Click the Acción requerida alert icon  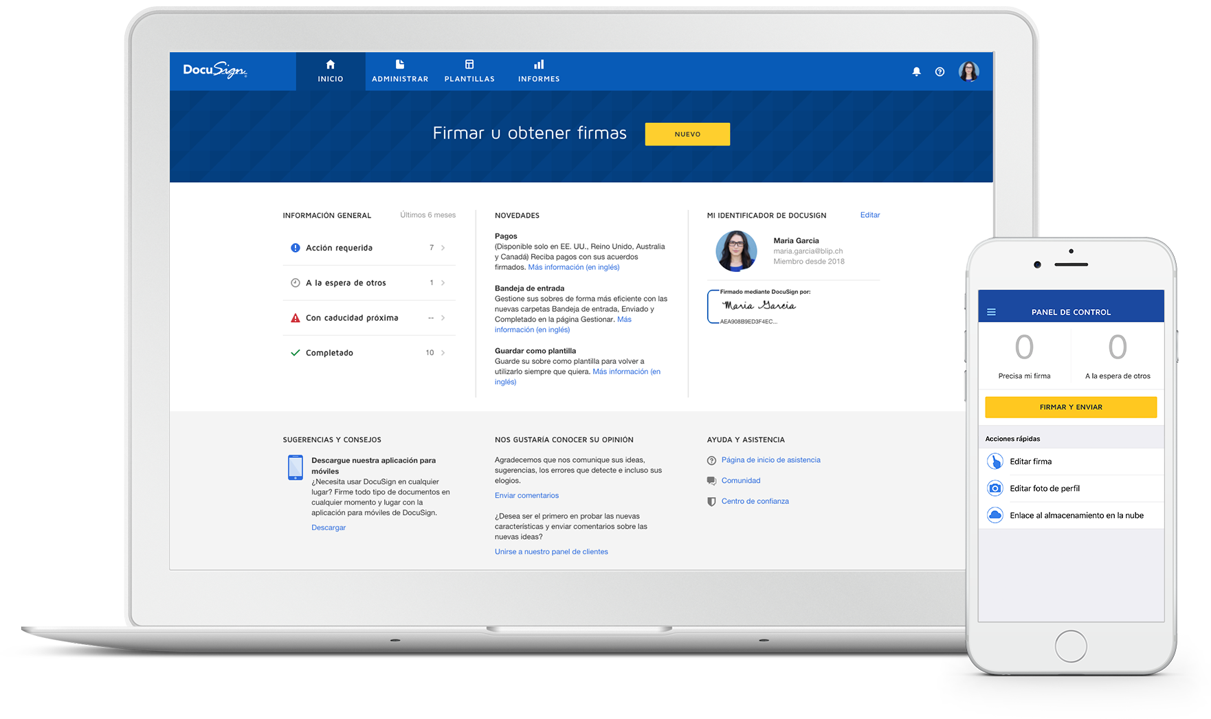296,248
